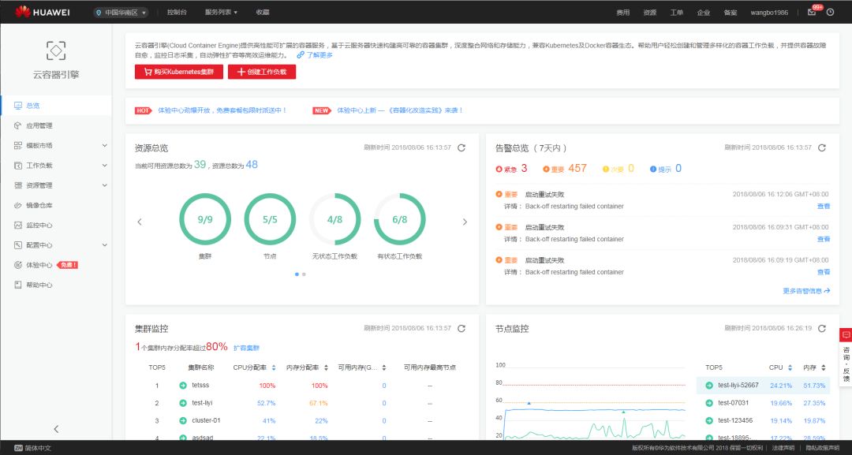The width and height of the screenshot is (852, 455).
Task: Sort by 可用内存 column
Action: [x=383, y=367]
